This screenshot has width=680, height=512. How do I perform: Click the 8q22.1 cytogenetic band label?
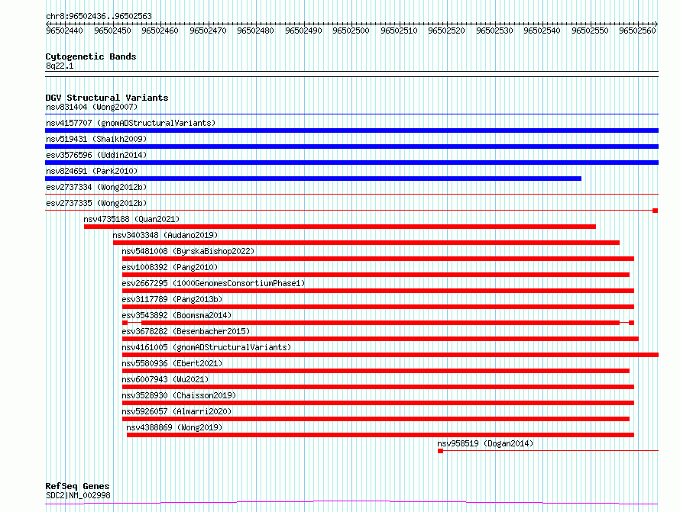pos(60,66)
